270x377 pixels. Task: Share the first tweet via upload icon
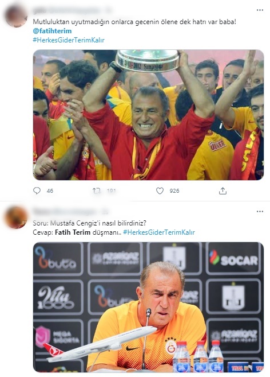pos(223,191)
